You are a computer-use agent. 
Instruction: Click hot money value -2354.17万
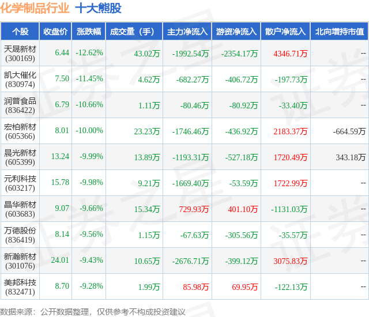(239, 54)
